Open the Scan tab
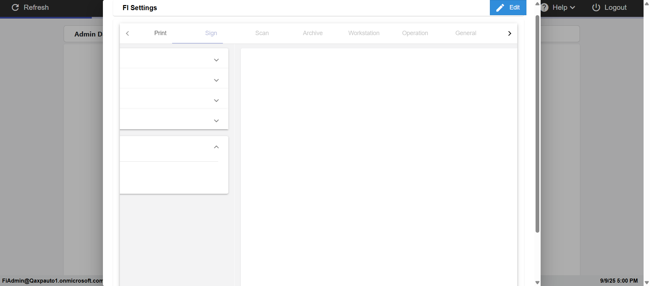The height and width of the screenshot is (286, 650). (262, 33)
